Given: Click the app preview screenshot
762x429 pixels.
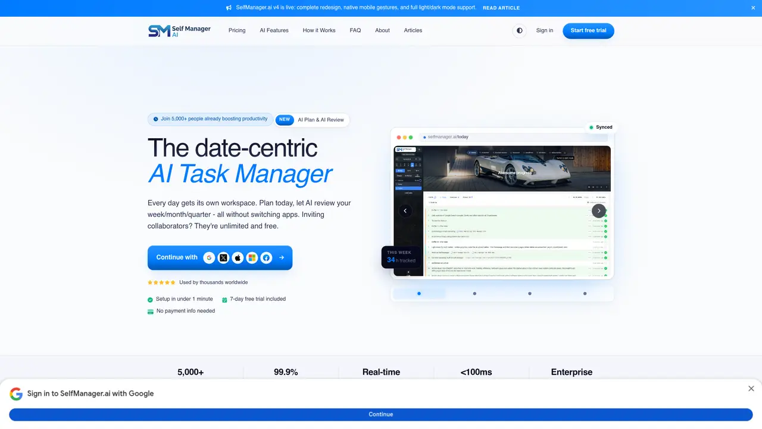Looking at the screenshot, I should click(502, 211).
